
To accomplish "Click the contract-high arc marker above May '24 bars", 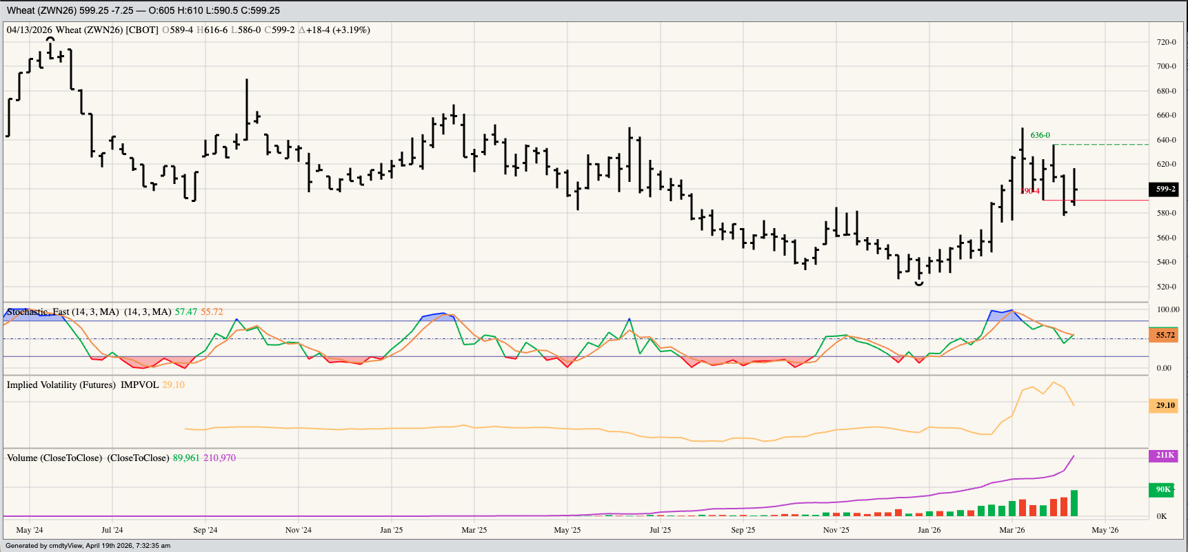I will click(x=50, y=39).
